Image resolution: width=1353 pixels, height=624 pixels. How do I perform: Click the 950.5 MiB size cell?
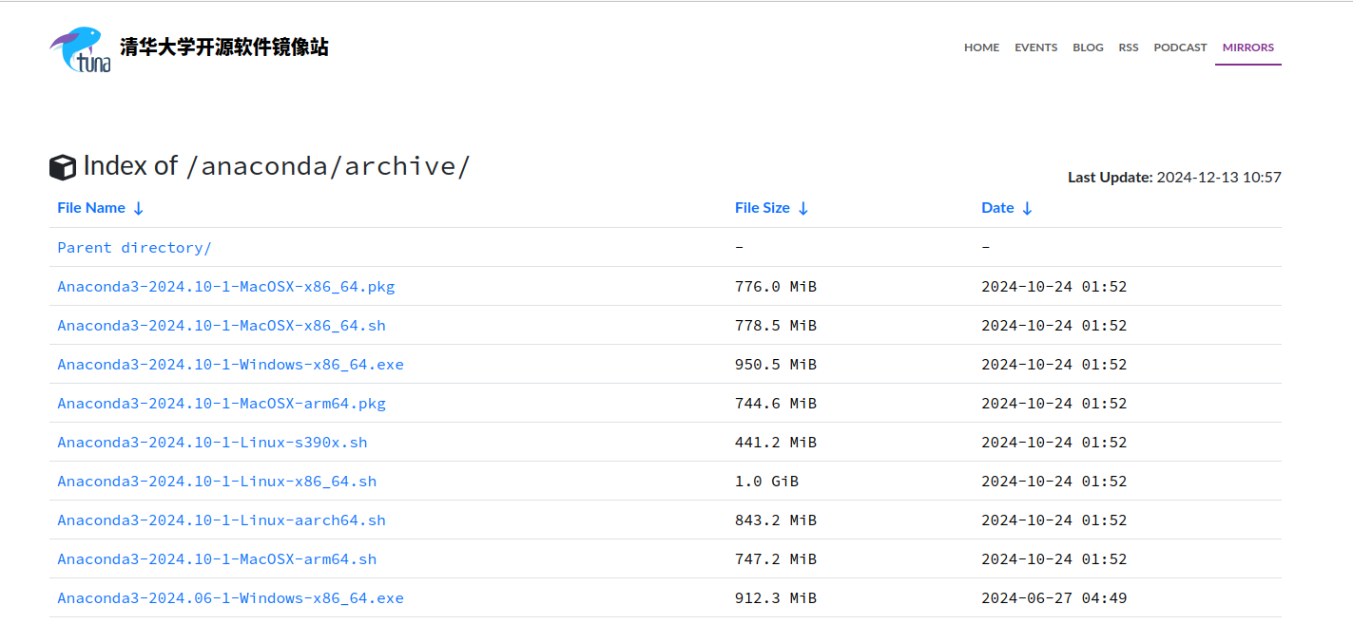click(776, 364)
